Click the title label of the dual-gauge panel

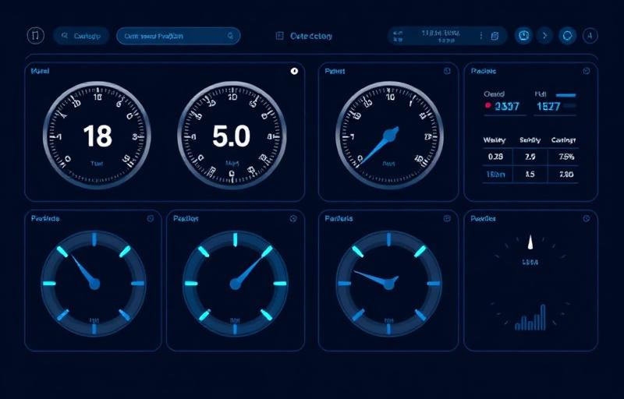tap(40, 71)
